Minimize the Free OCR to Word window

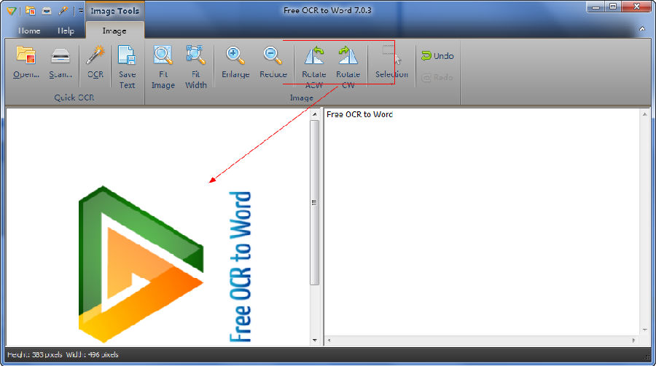click(596, 7)
